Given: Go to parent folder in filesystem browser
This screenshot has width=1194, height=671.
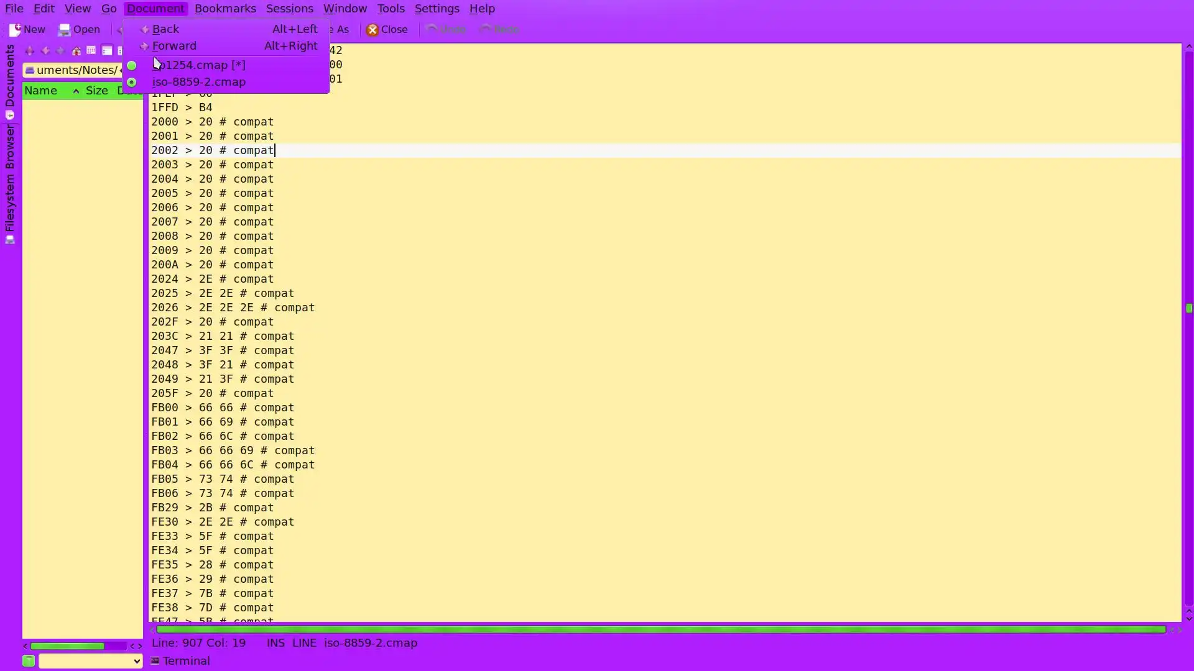Looking at the screenshot, I should (x=29, y=51).
